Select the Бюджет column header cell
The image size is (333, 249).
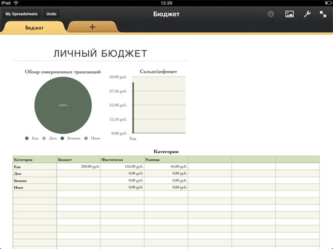pos(79,160)
